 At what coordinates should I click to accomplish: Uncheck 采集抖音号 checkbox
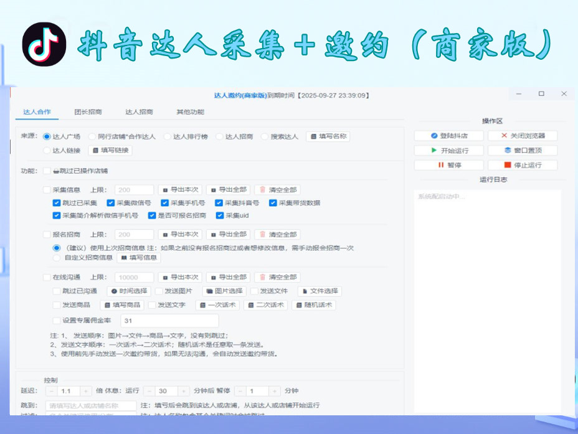219,203
